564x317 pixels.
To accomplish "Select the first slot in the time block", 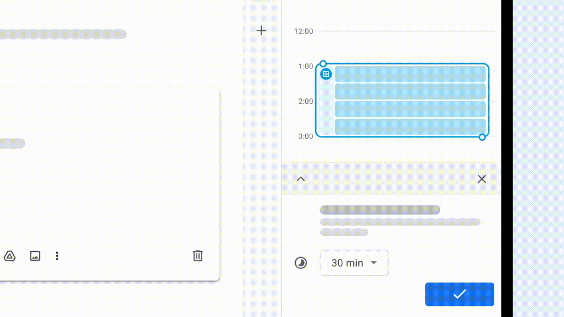I will tap(410, 74).
